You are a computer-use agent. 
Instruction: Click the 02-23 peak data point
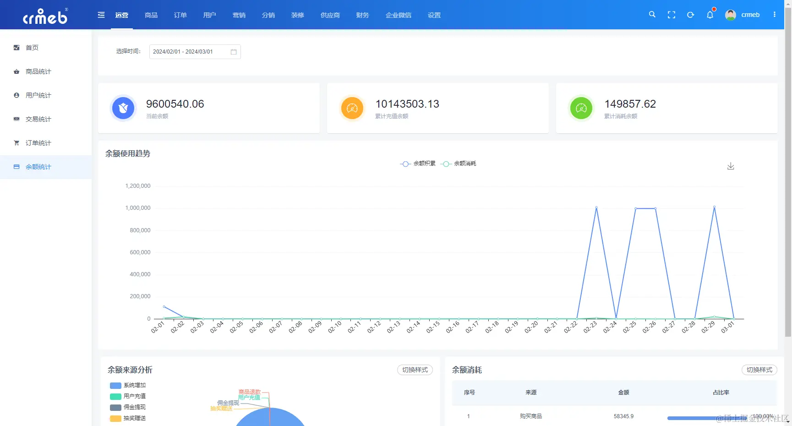tap(596, 208)
